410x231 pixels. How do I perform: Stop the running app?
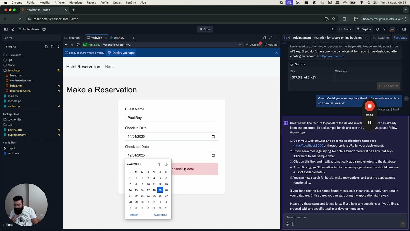205,29
